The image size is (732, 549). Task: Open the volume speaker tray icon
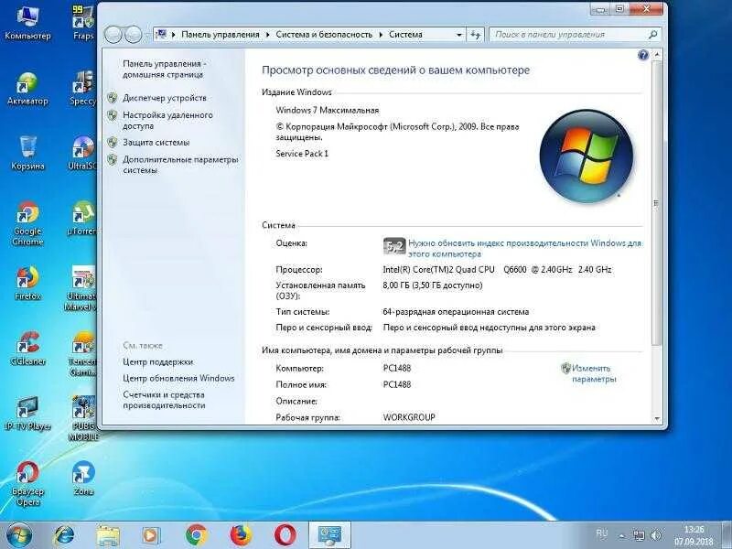point(656,535)
